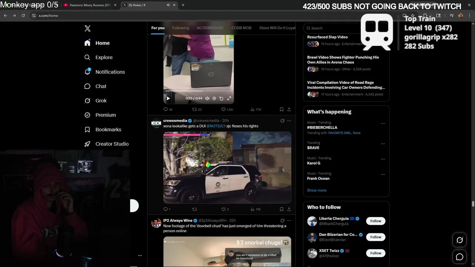
Task: Open Premium in the sidebar
Action: tap(100, 115)
